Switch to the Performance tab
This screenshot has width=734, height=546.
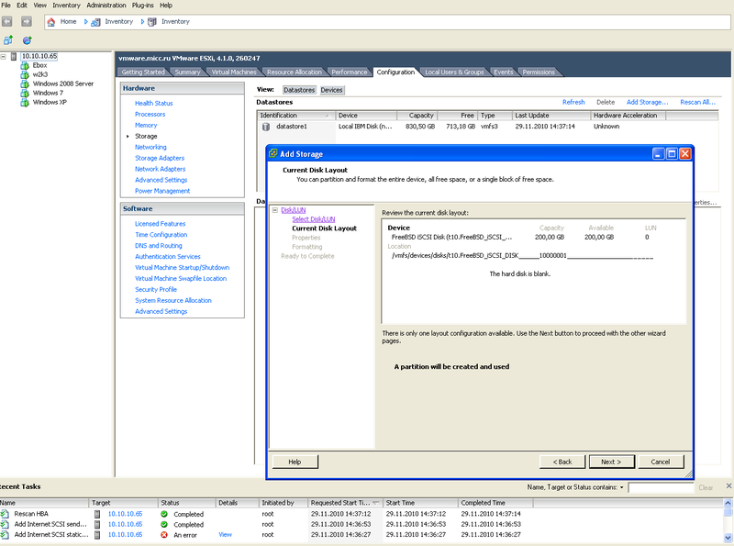(350, 72)
